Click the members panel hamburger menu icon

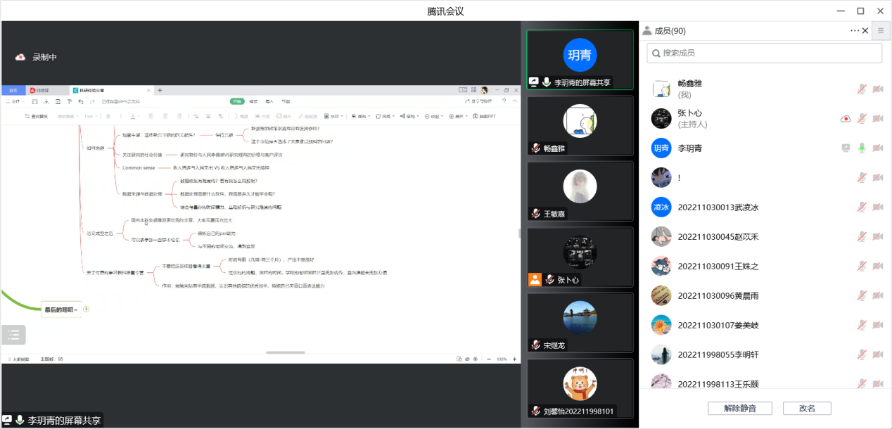pos(880,31)
